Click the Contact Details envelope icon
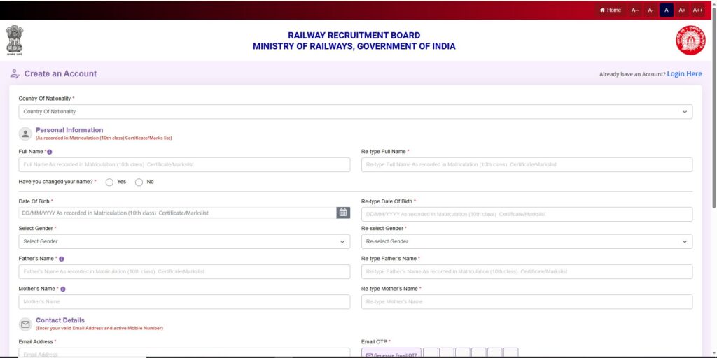 coord(25,324)
